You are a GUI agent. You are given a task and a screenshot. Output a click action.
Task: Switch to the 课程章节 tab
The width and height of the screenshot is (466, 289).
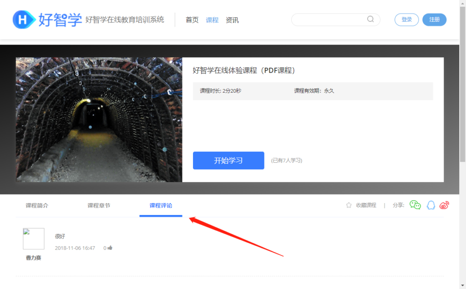coord(99,205)
